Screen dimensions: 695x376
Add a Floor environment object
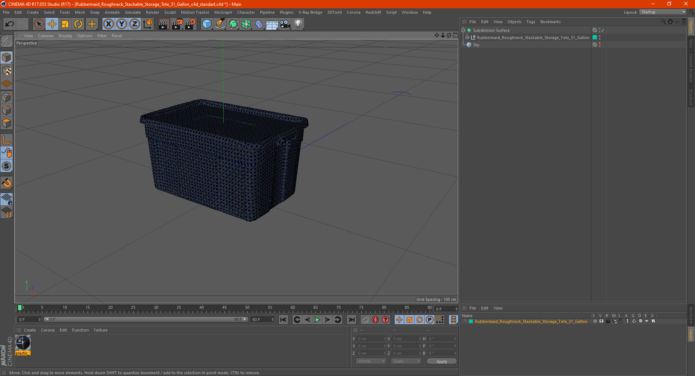pyautogui.click(x=272, y=24)
